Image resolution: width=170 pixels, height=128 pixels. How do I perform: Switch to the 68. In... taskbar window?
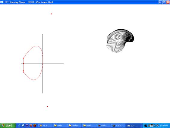45,126
